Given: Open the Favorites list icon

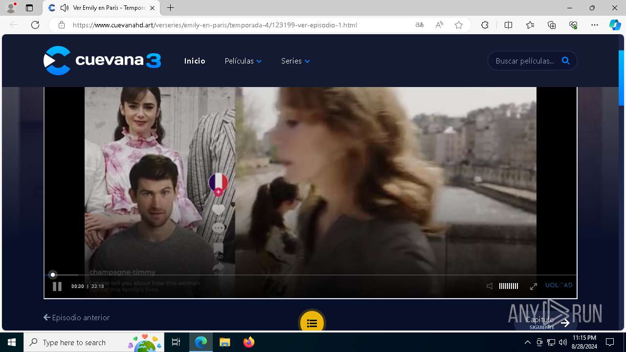Looking at the screenshot, I should coord(530,25).
